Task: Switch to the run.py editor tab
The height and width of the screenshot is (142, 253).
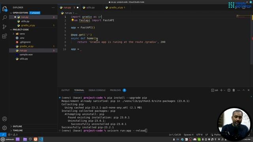Action: coord(67,7)
